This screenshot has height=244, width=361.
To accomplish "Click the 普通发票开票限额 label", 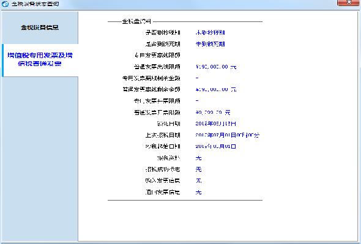I will tap(157, 113).
